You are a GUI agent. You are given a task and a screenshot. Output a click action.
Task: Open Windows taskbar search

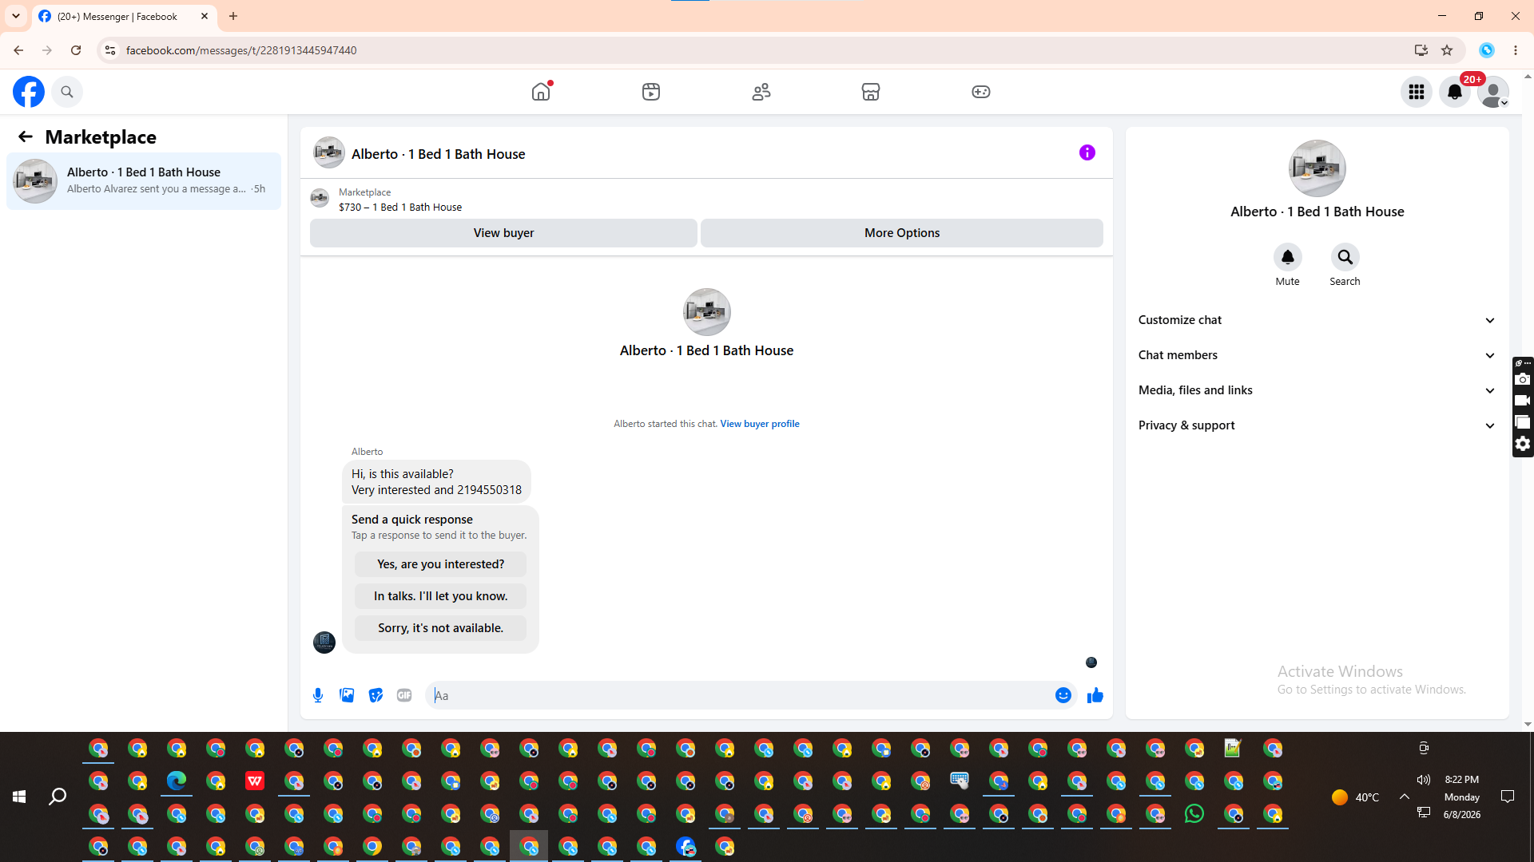pos(58,797)
